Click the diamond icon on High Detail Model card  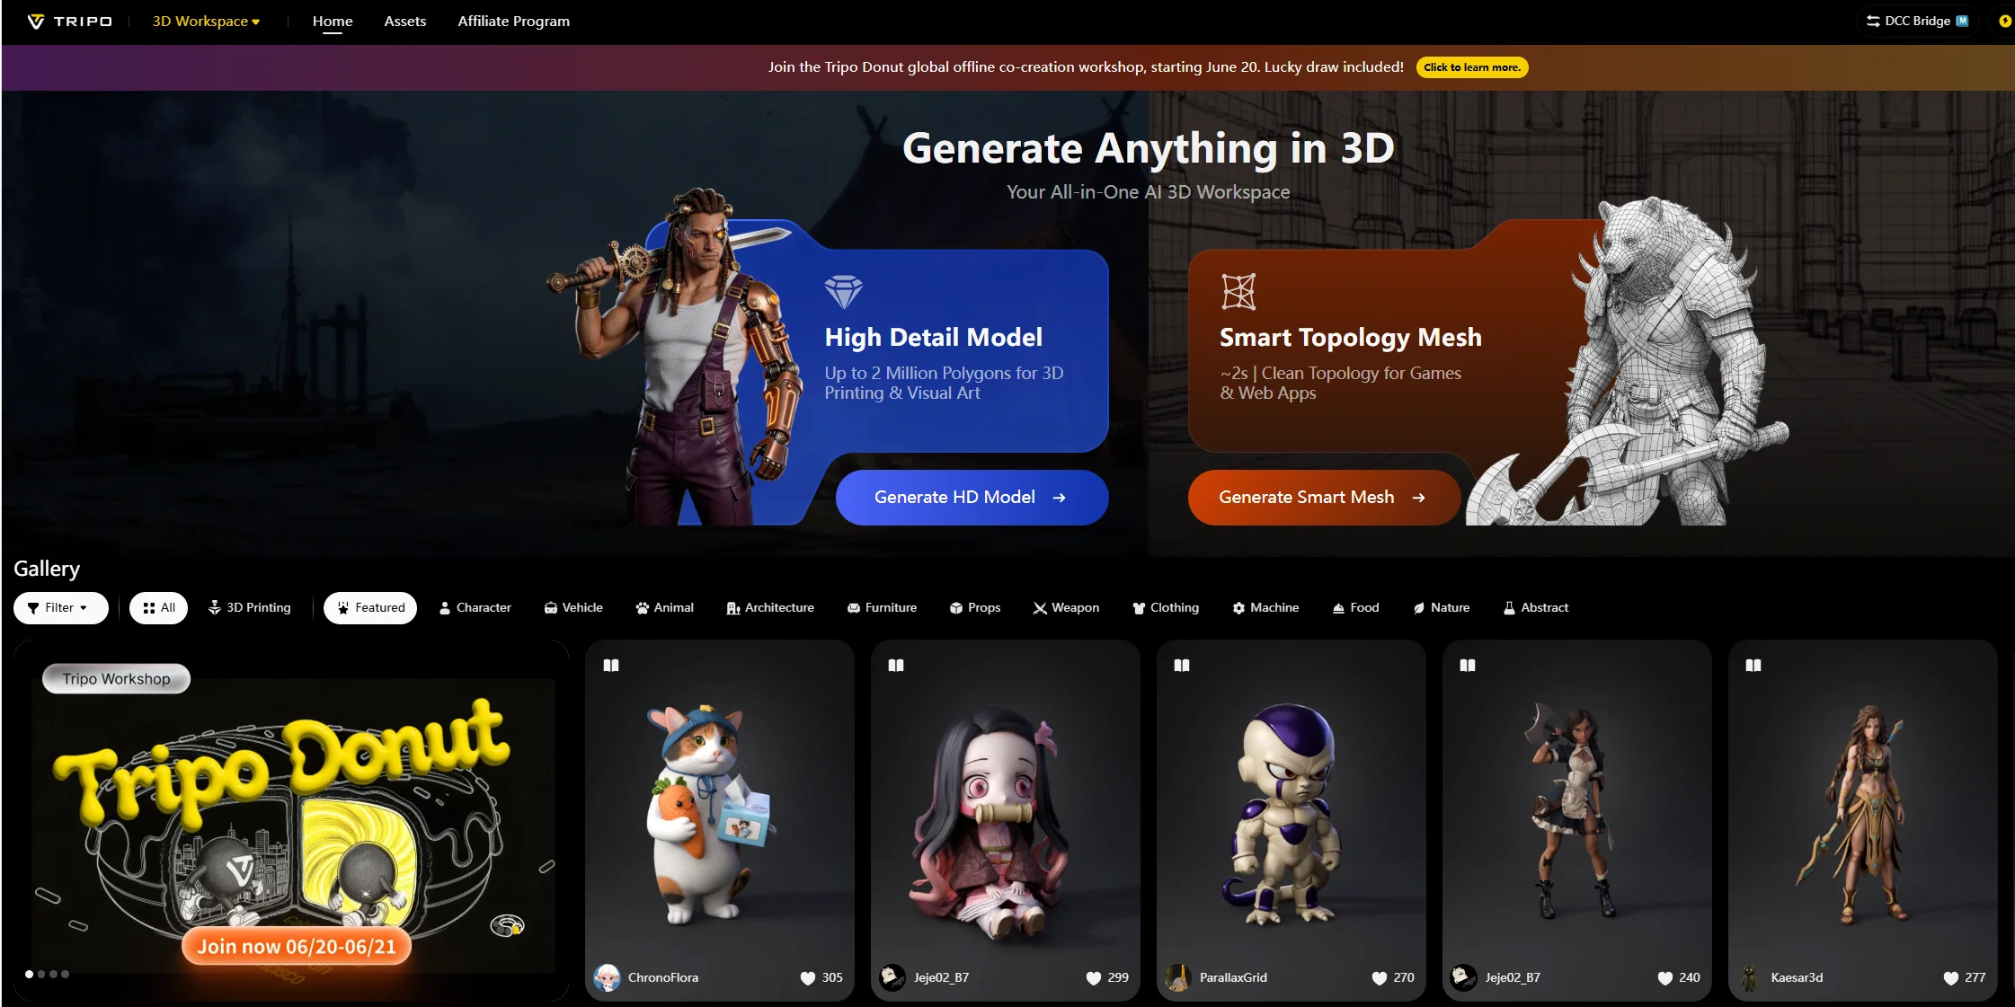(x=843, y=292)
